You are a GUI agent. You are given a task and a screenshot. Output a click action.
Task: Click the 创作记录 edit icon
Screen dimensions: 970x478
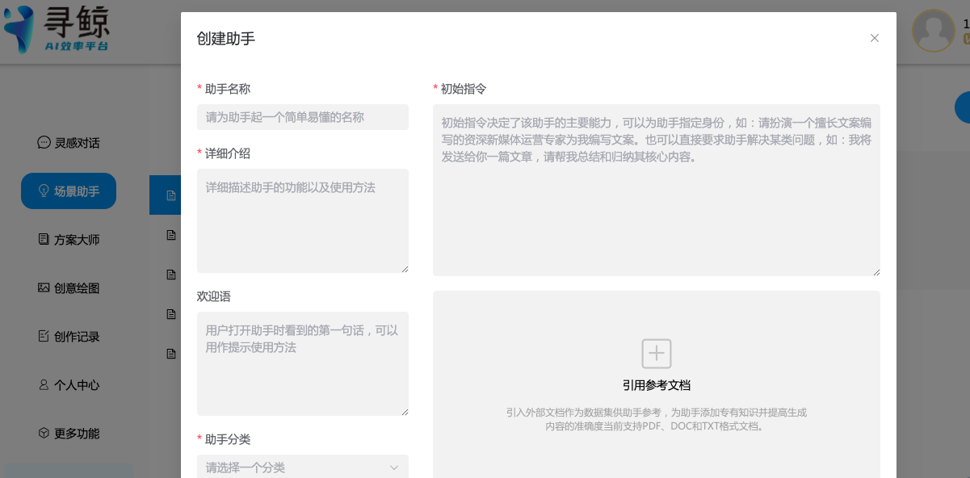click(44, 337)
